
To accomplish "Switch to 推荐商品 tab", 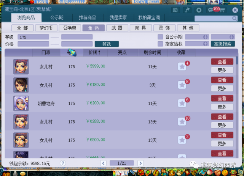I will [x=88, y=17].
